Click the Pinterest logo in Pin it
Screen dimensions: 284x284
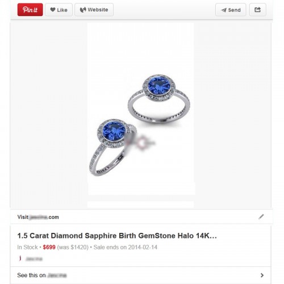(30, 10)
